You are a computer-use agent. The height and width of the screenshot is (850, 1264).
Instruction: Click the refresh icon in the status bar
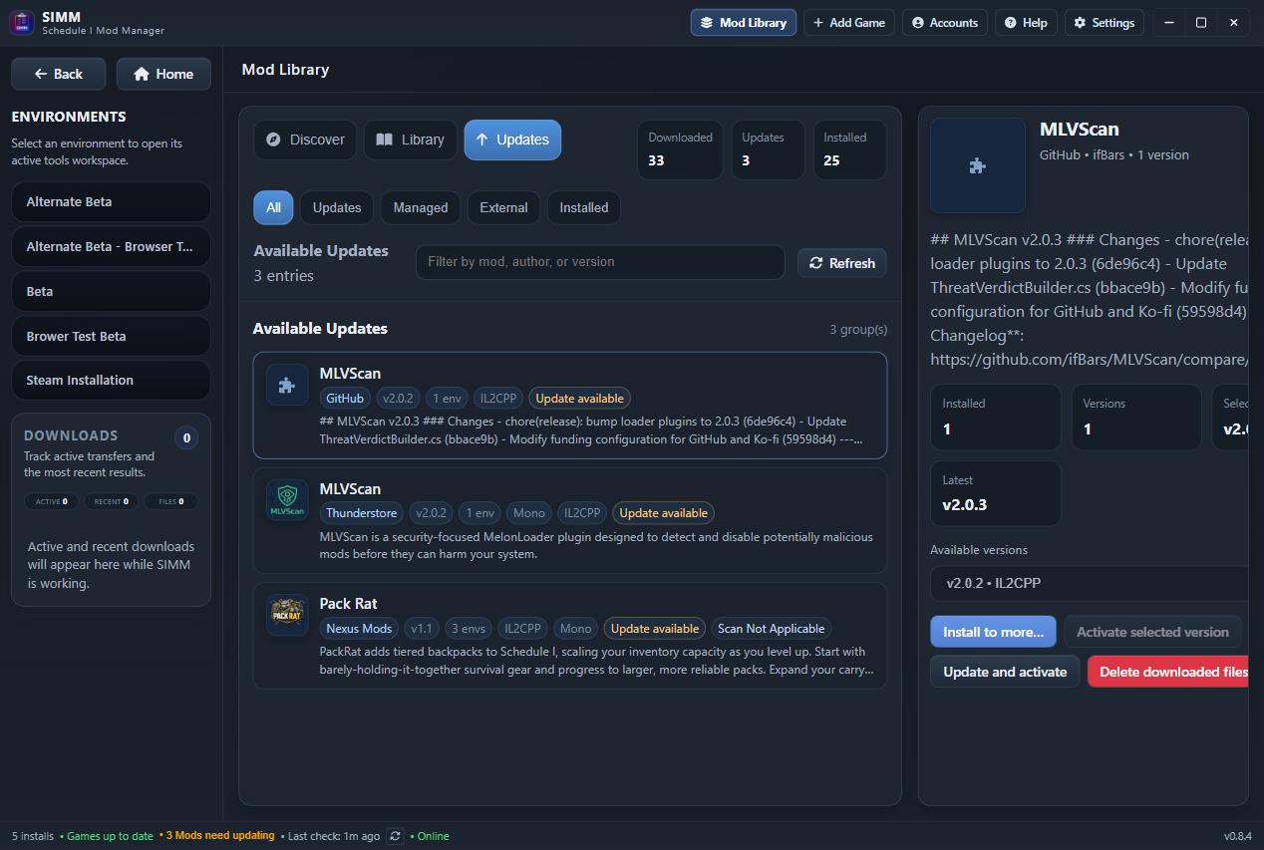coord(396,836)
